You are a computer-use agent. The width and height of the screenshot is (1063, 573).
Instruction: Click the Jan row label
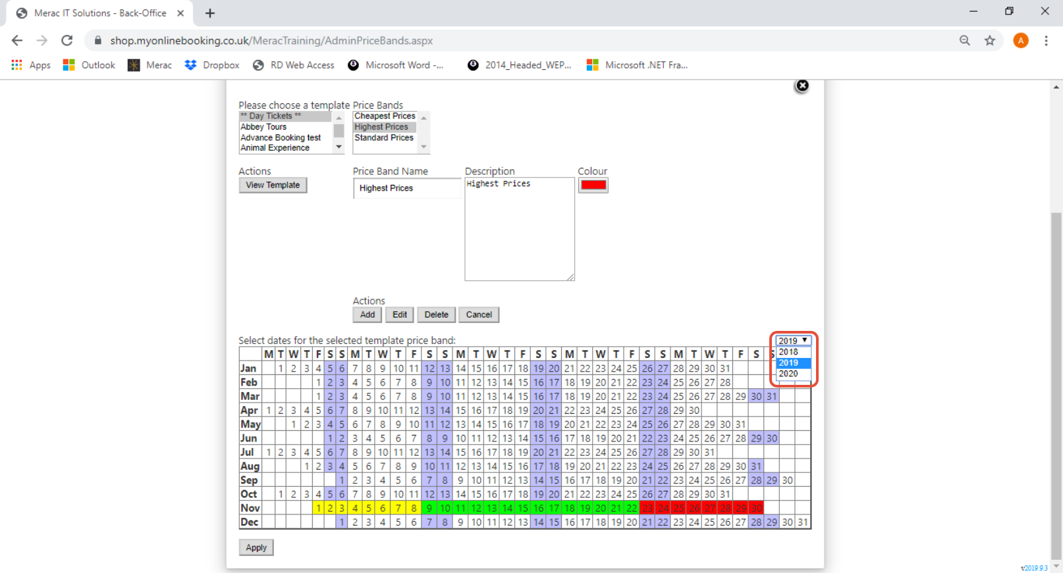click(x=249, y=369)
